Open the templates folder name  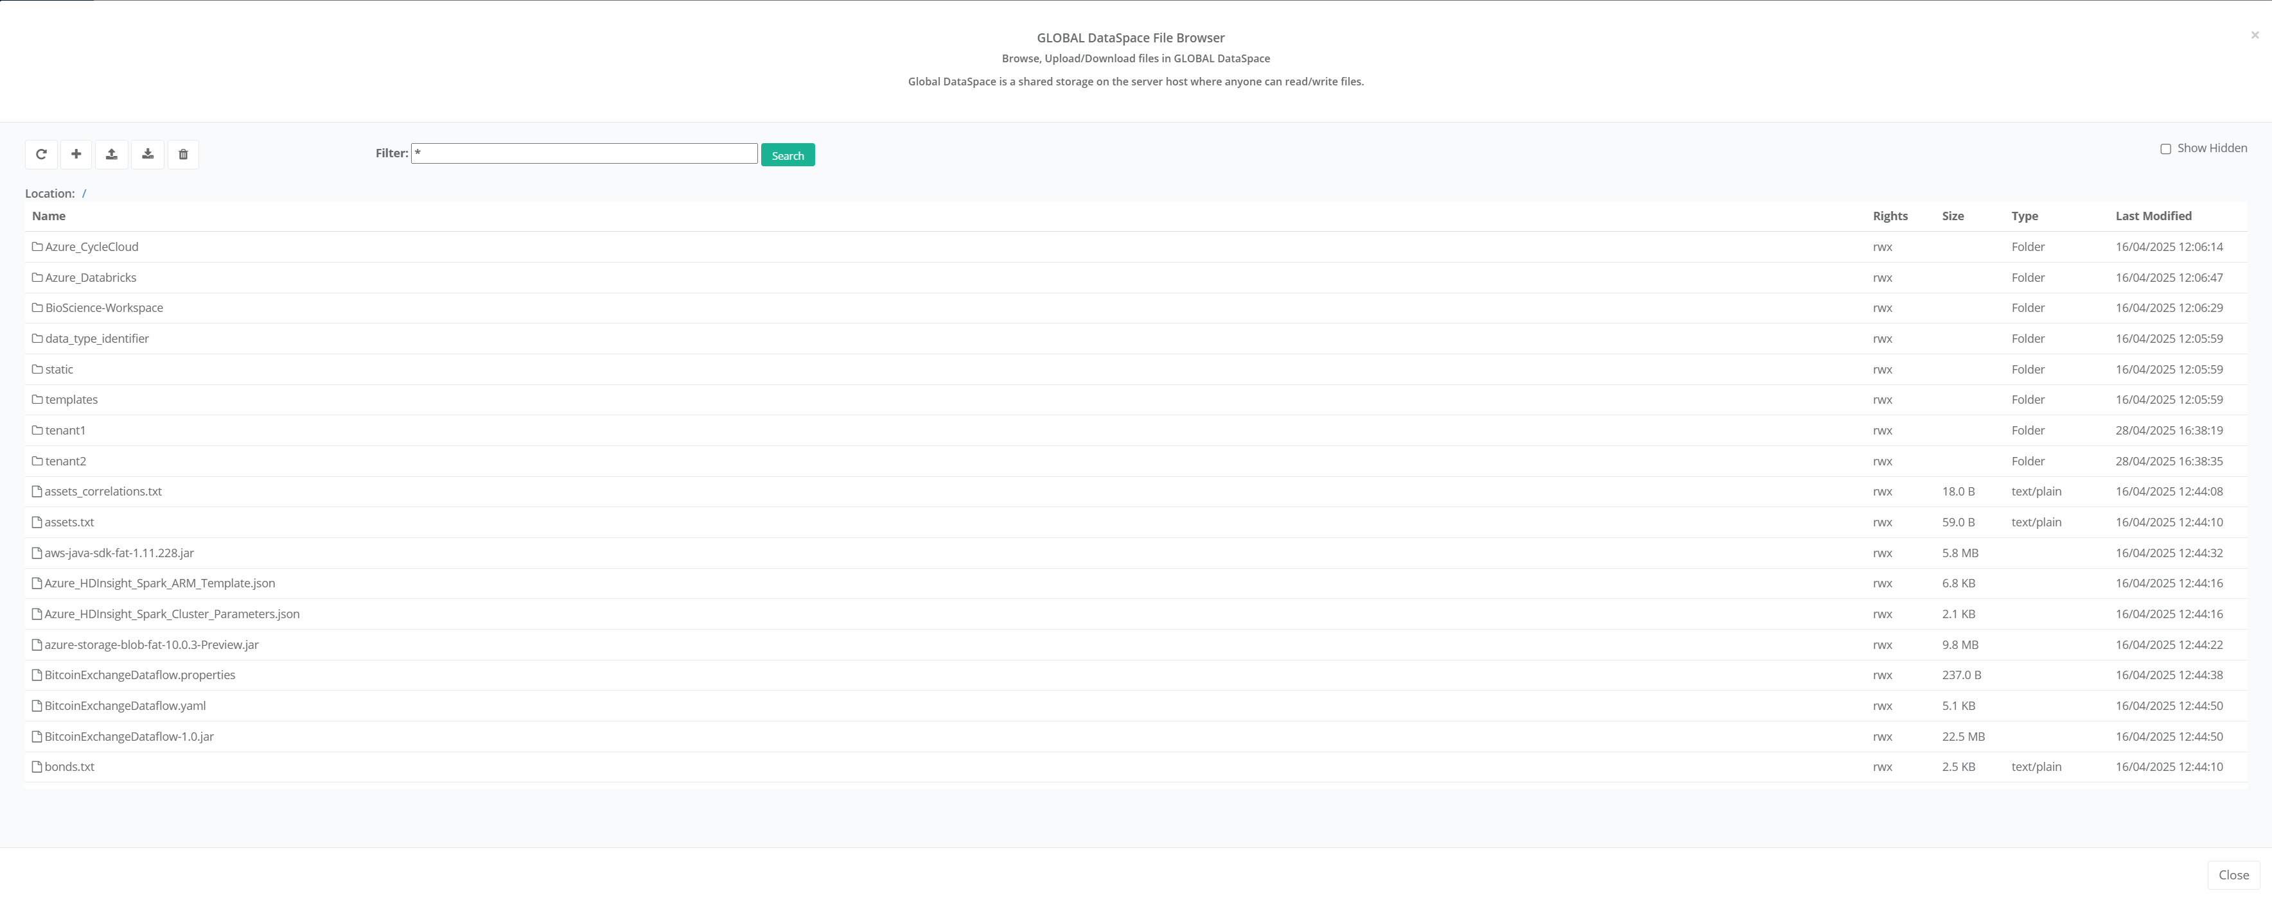coord(71,399)
